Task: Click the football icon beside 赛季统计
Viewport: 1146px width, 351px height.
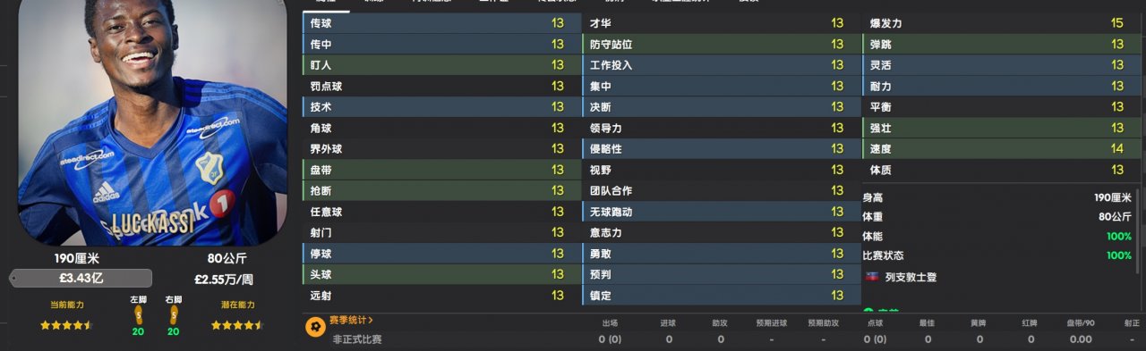Action: 315,328
